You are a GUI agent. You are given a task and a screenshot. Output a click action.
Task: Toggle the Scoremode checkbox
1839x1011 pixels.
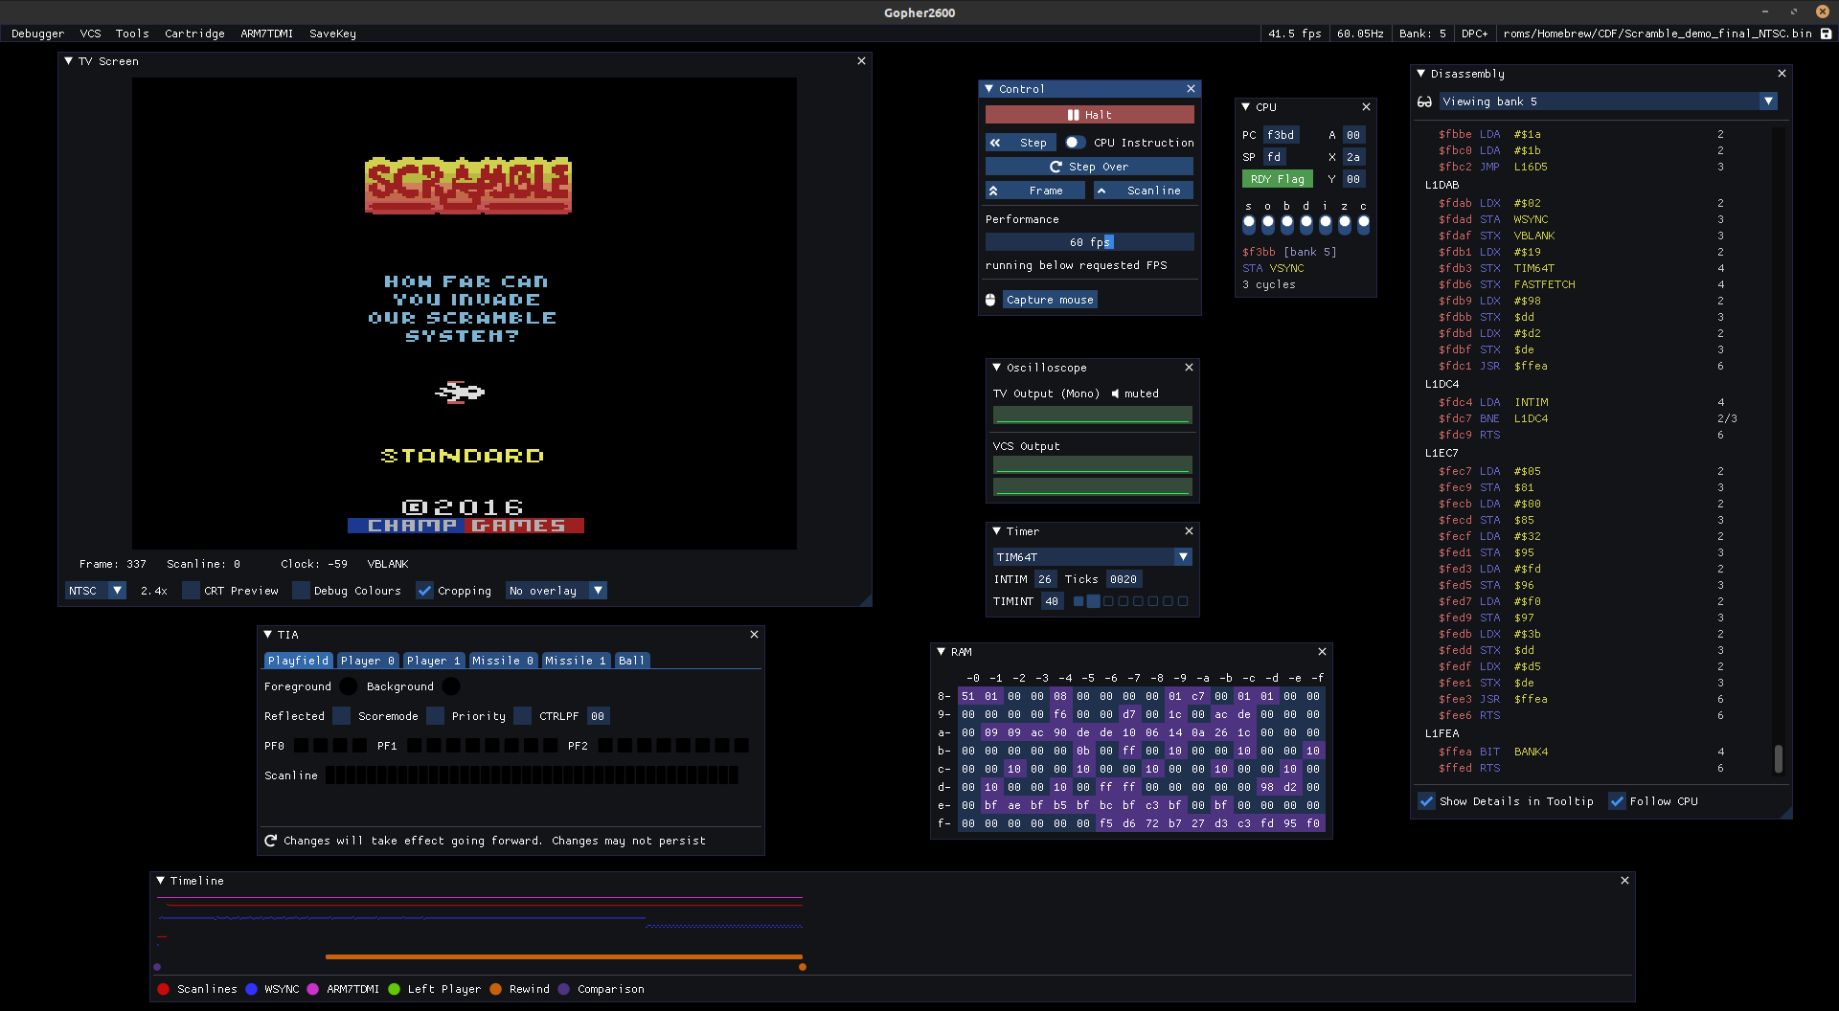435,716
